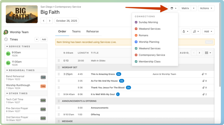Screen dimensions: 224x125
Task: Switch to the Teams tab
Action: 76,31
